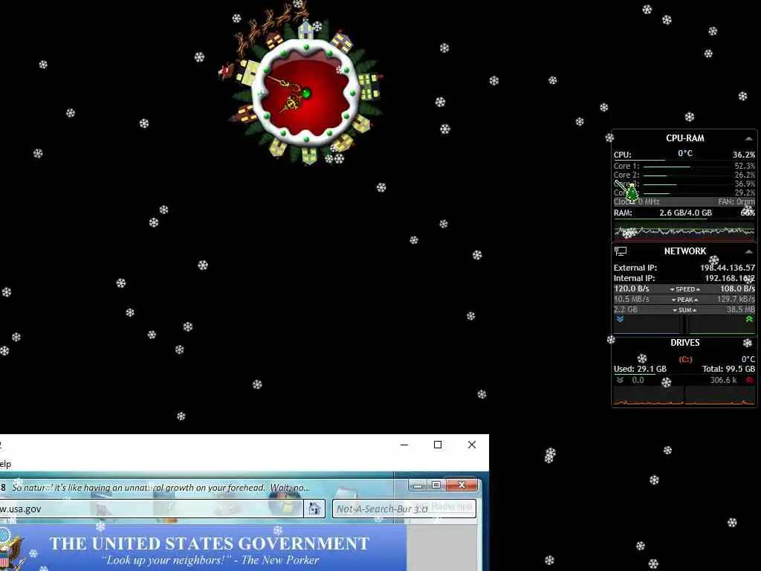Open the Help menu

coord(5,464)
